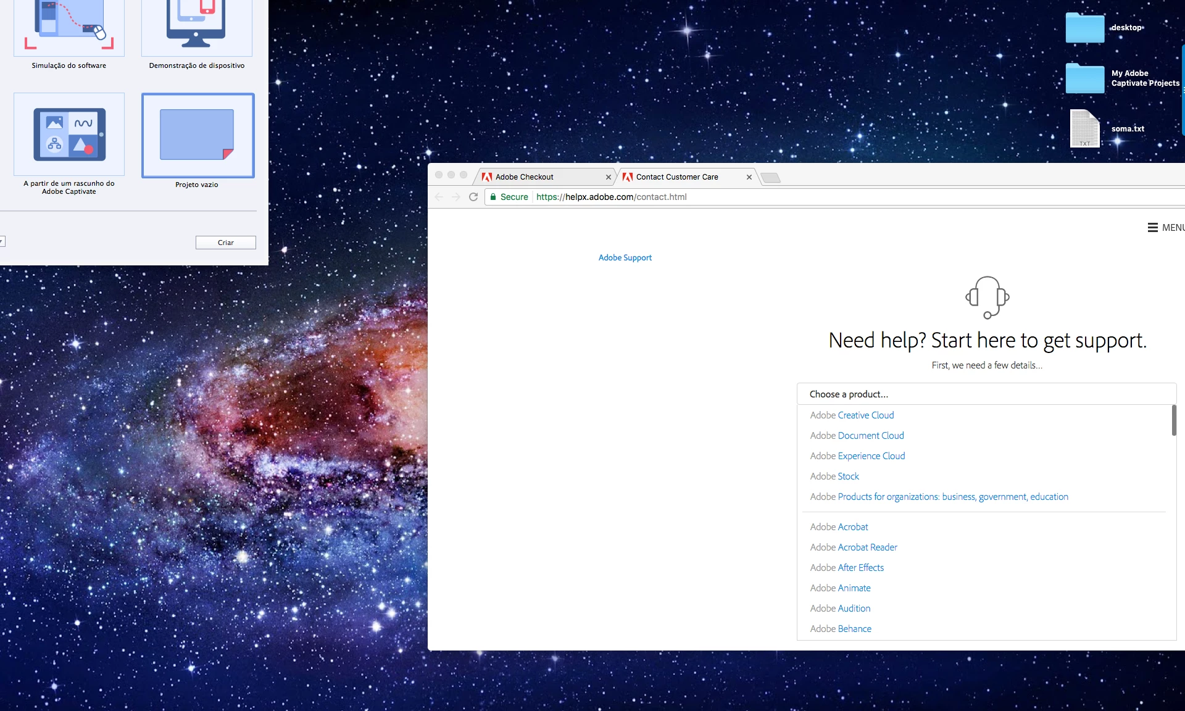Image resolution: width=1185 pixels, height=711 pixels.
Task: Close the Contact Customer Care tab
Action: pos(749,177)
